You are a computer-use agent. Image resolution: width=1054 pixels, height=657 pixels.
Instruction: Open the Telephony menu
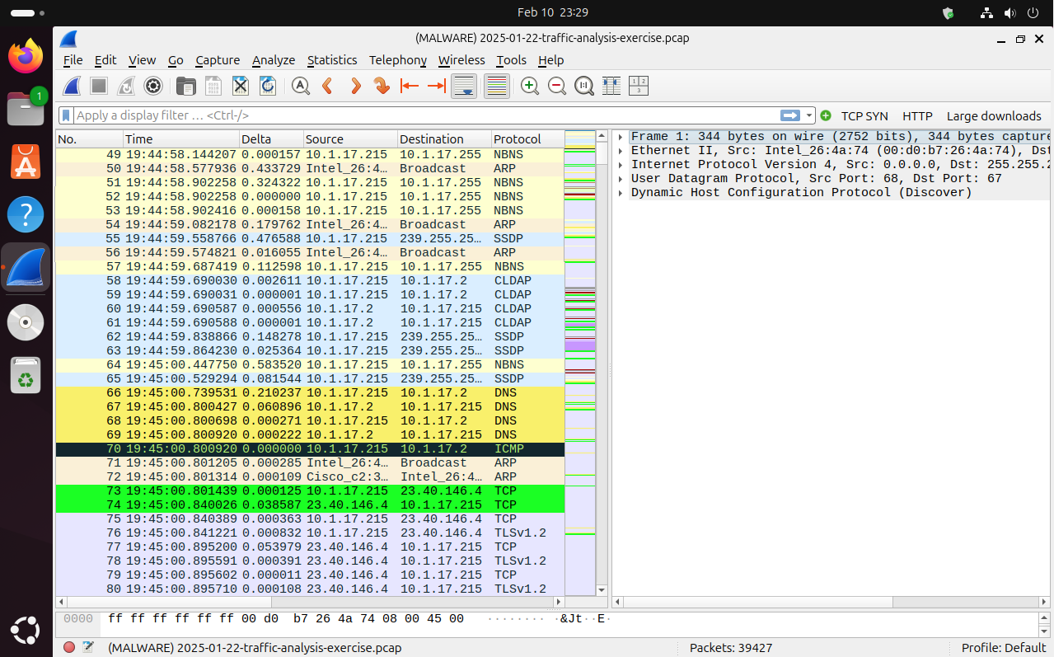(x=397, y=60)
